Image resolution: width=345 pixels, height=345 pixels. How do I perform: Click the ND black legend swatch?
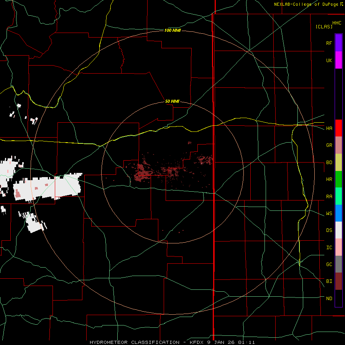point(338,298)
